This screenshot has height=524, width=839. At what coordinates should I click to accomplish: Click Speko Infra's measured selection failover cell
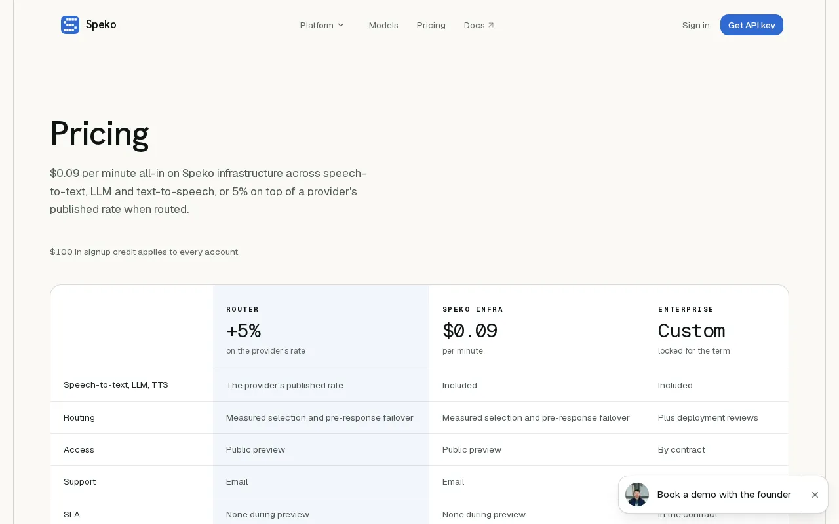(536, 417)
